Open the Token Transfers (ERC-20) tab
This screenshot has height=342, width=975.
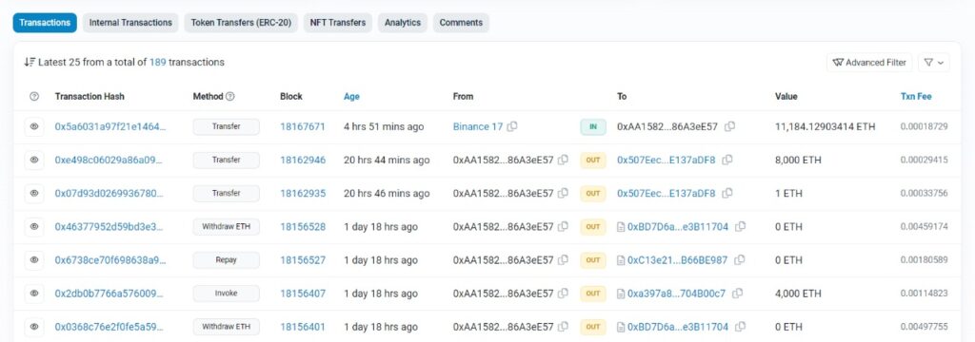pos(241,23)
